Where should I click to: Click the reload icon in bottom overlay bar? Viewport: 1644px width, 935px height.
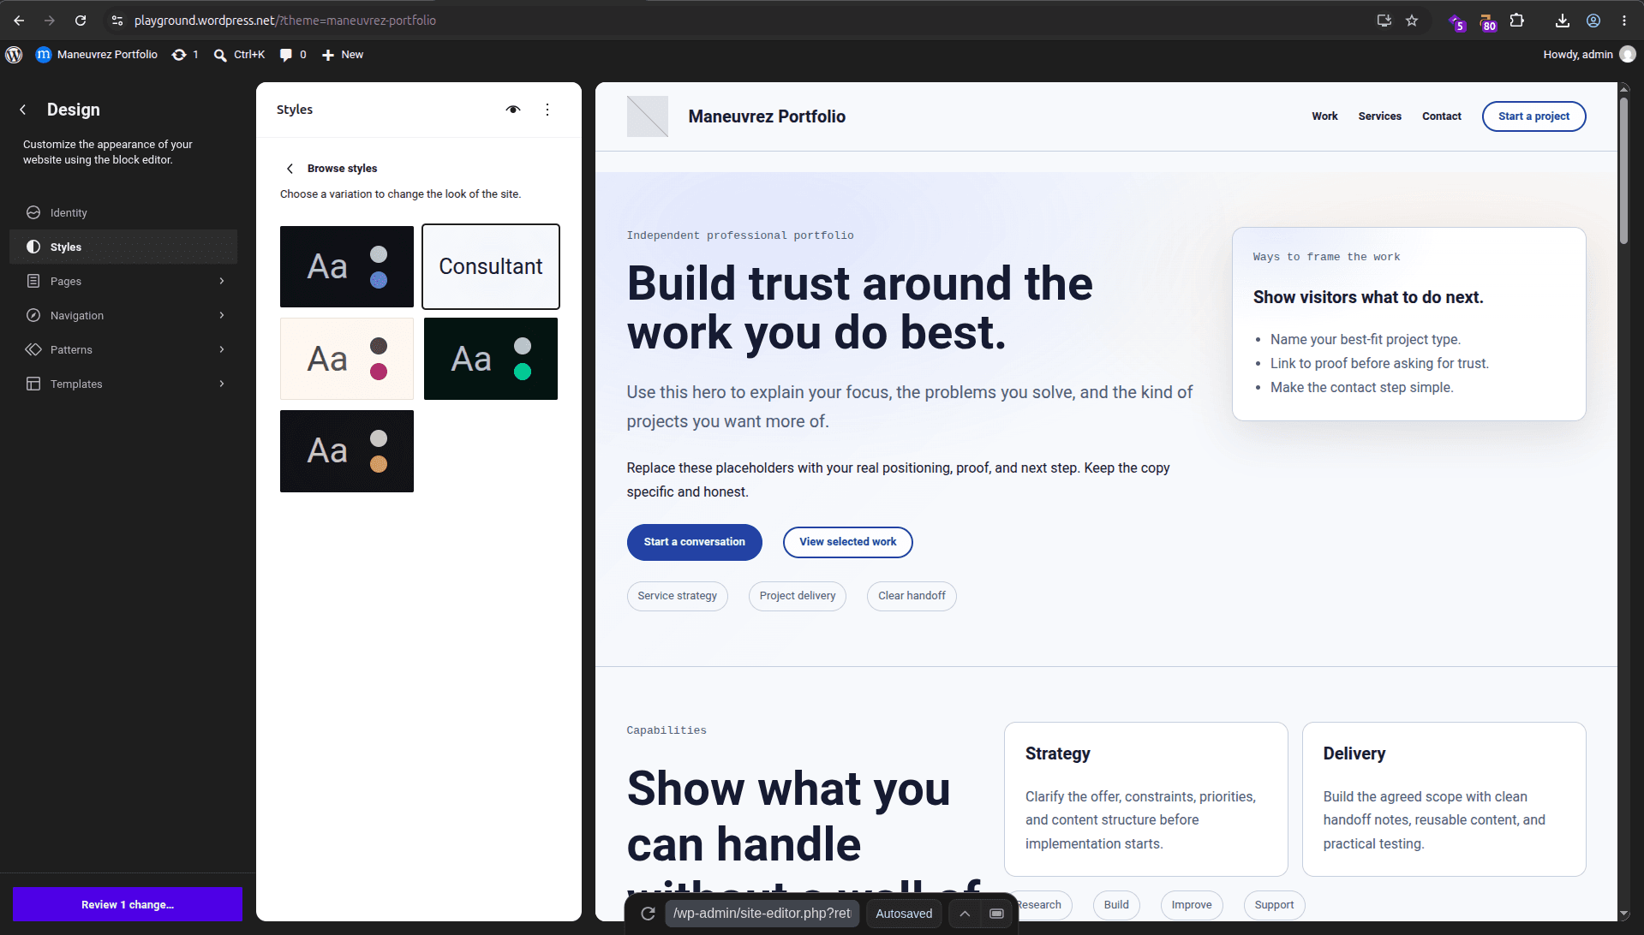pos(649,914)
